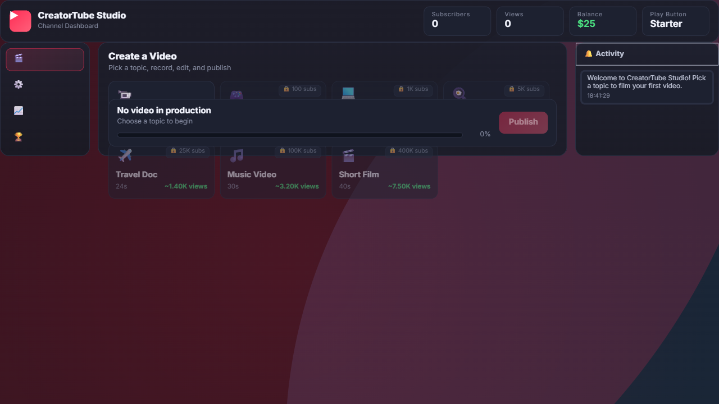Click the Activity bell icon
The height and width of the screenshot is (404, 719).
click(x=589, y=54)
